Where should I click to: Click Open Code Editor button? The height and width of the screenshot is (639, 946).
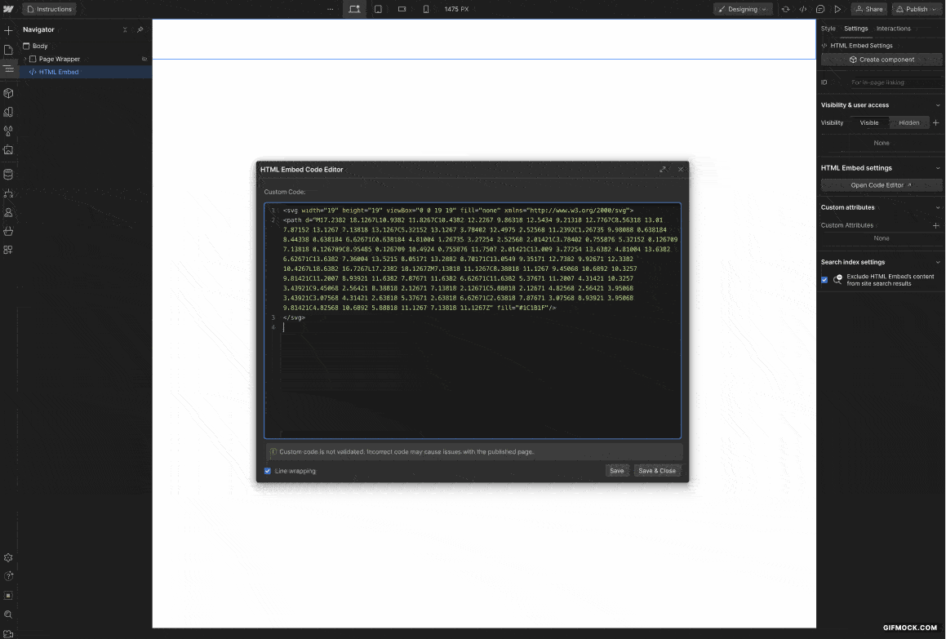click(882, 185)
